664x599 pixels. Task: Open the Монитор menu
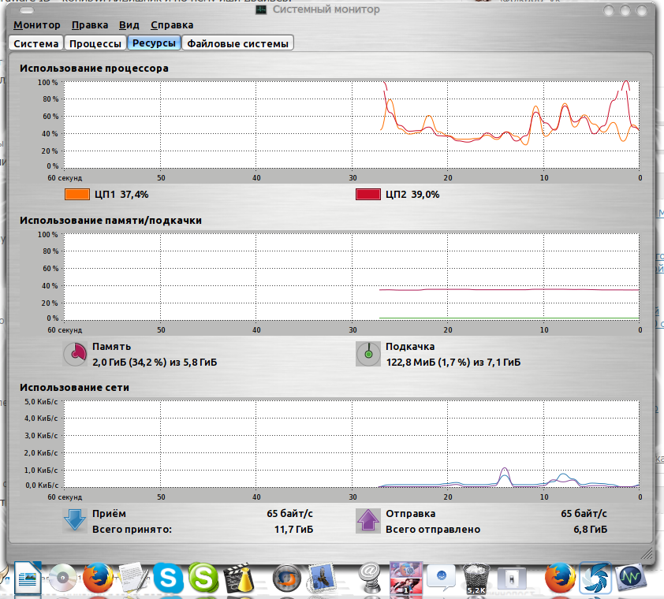coord(37,25)
